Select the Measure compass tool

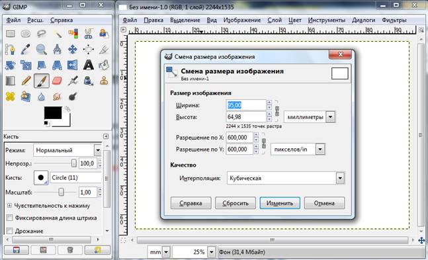tap(57, 50)
